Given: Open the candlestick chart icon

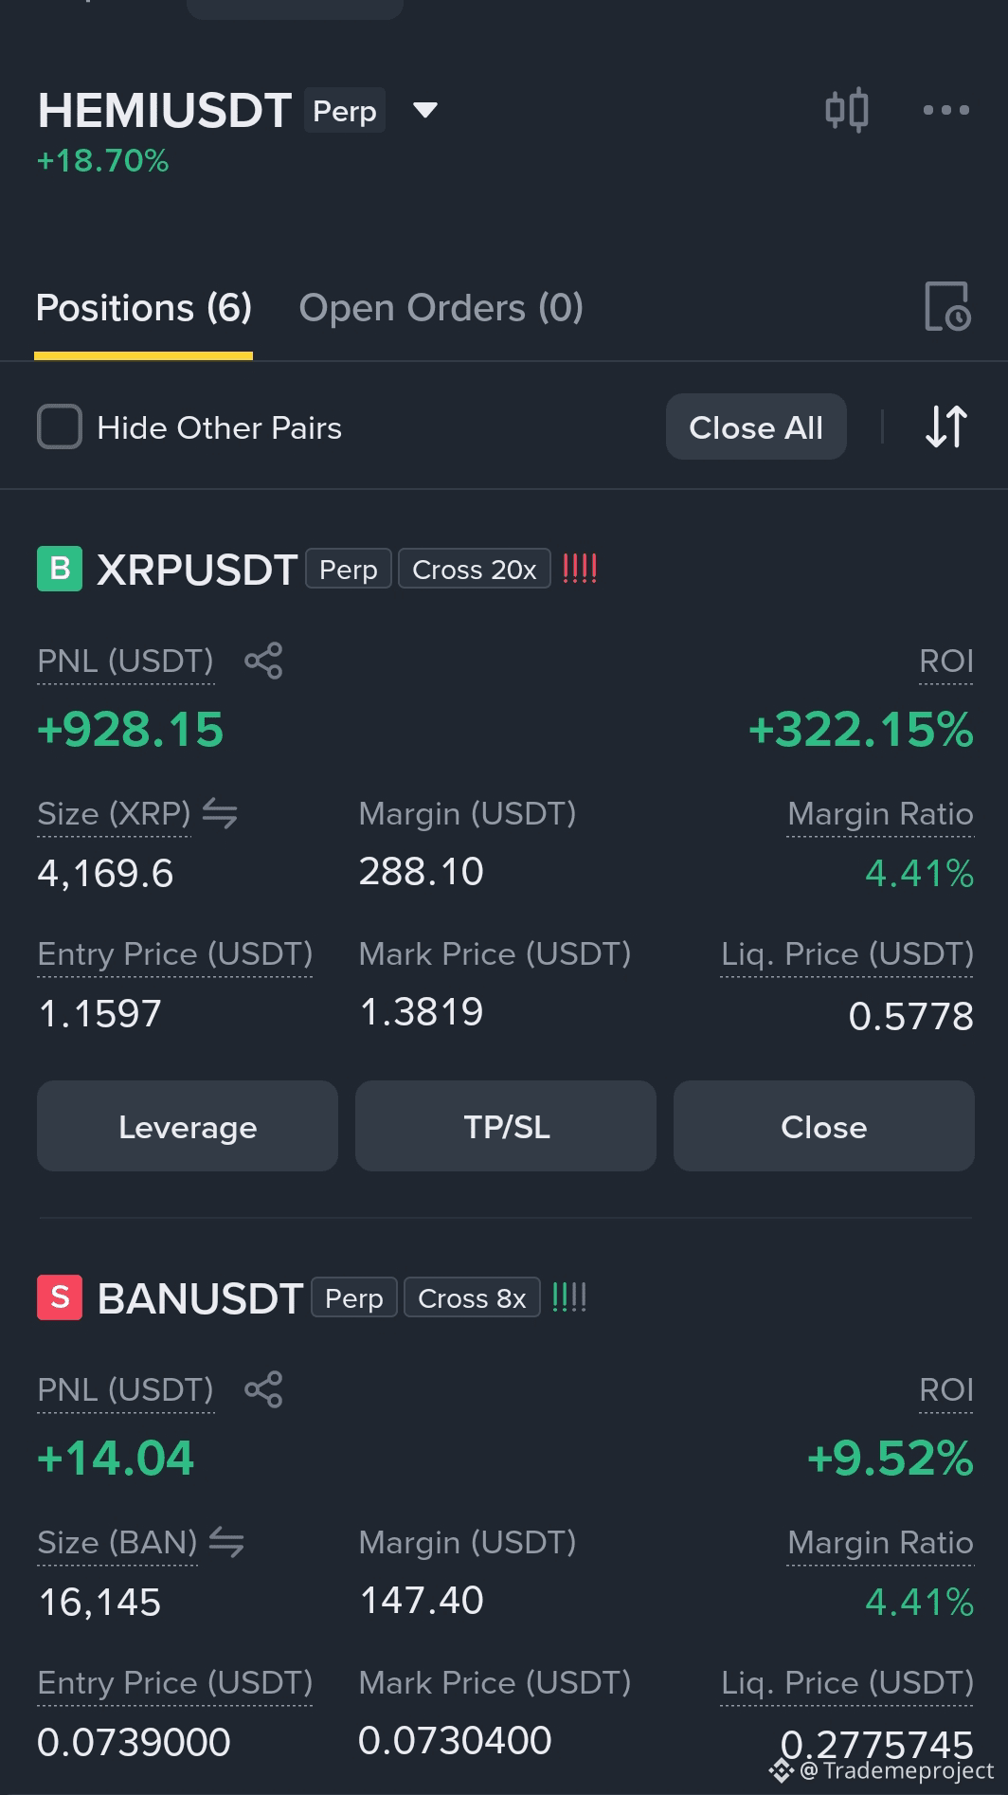Looking at the screenshot, I should point(846,110).
